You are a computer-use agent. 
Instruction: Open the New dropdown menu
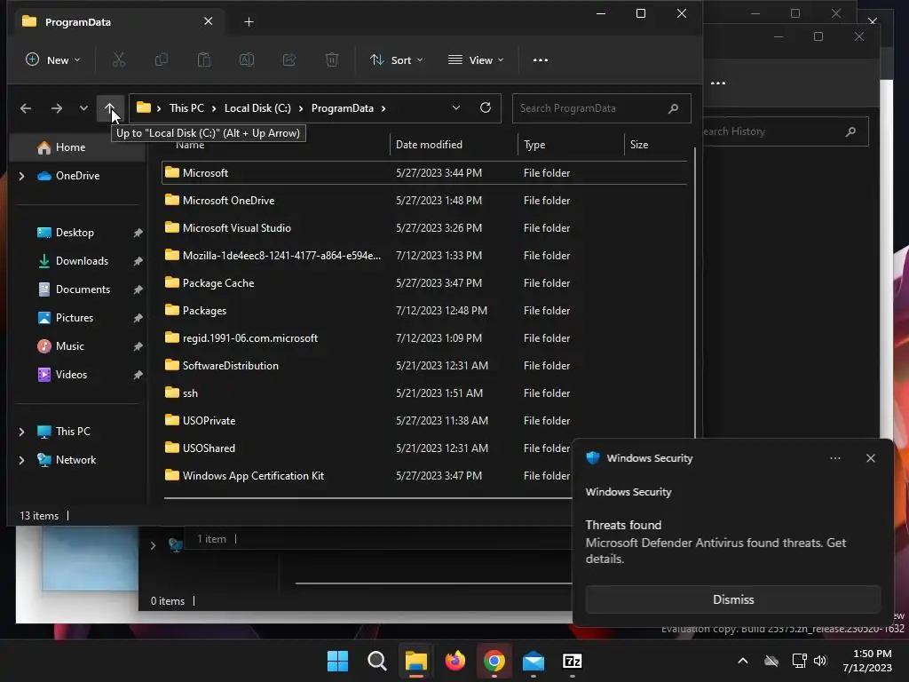tap(52, 59)
